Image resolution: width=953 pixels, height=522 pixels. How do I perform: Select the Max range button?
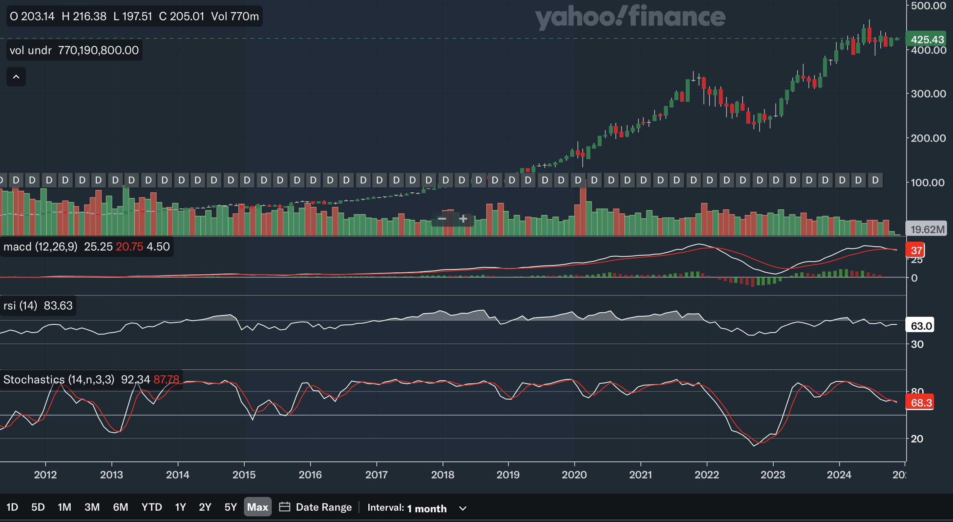(258, 507)
